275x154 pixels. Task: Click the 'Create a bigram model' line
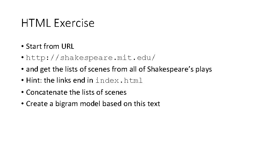(93, 104)
